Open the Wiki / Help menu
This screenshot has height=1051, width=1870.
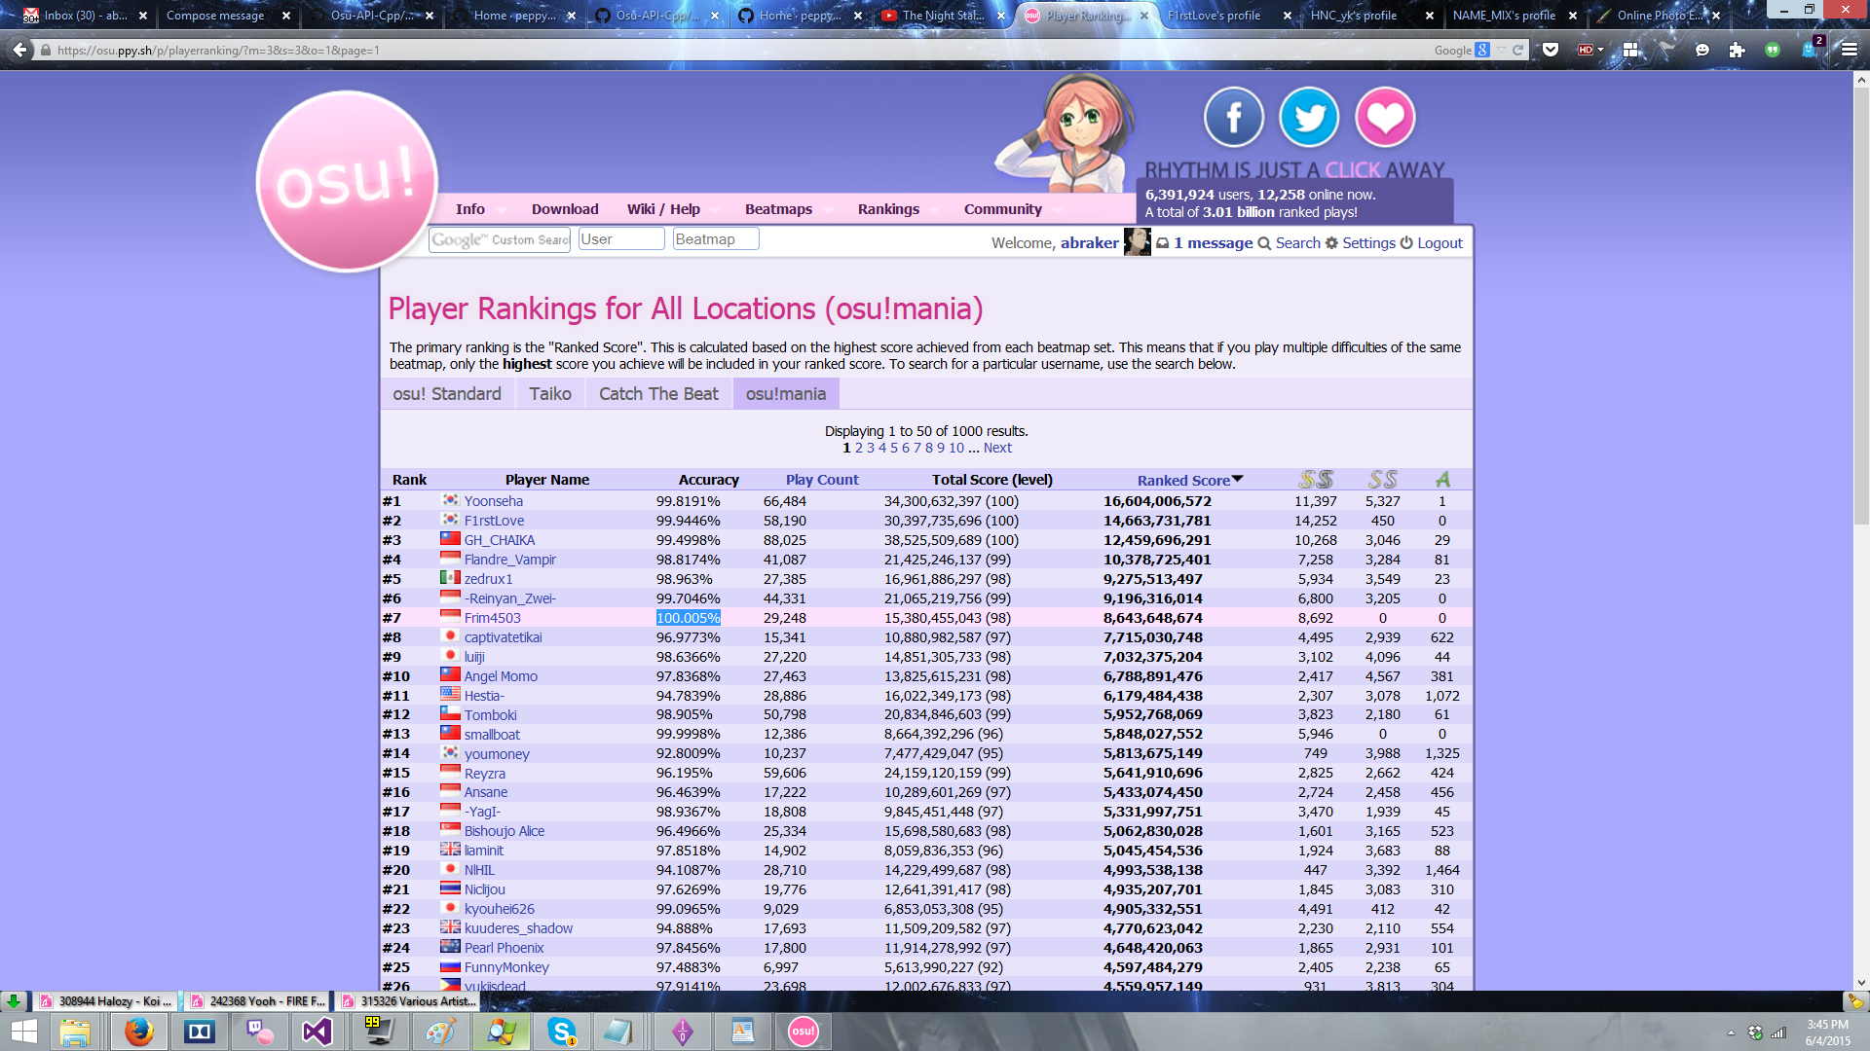pyautogui.click(x=663, y=209)
